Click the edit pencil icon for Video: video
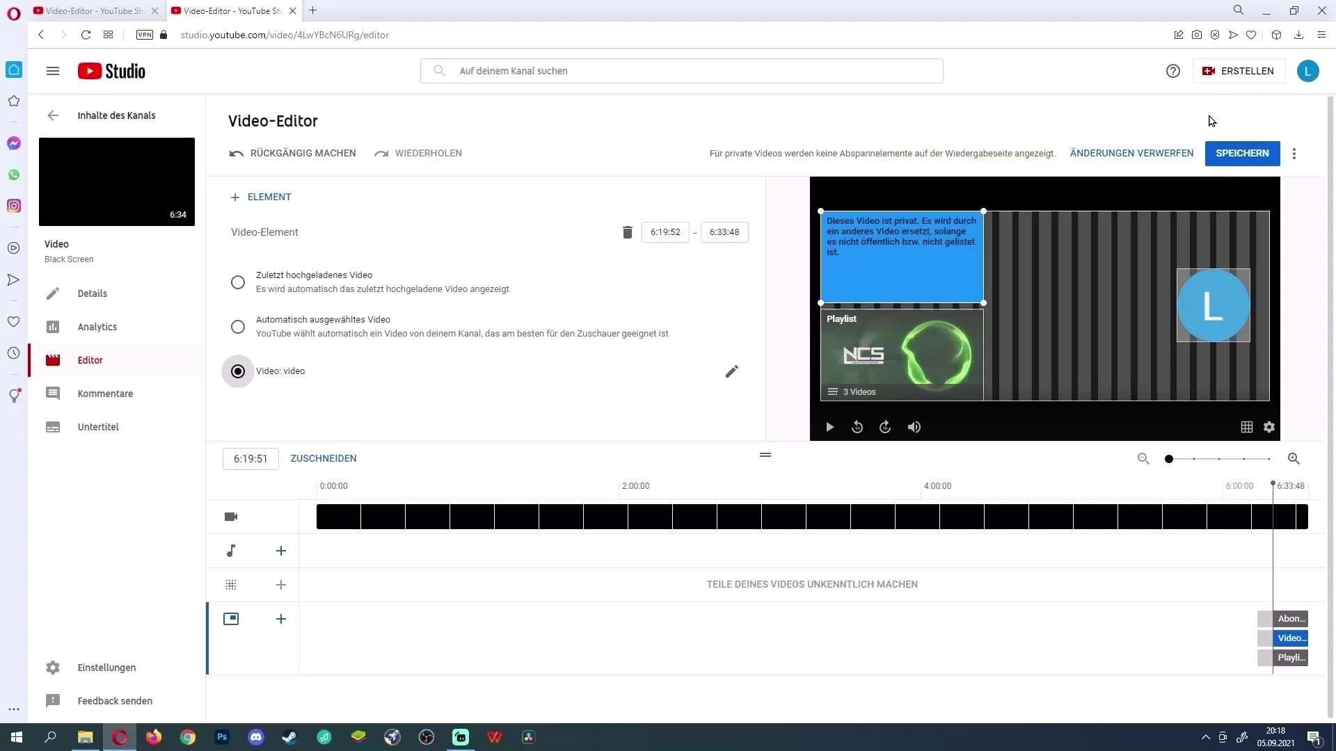The image size is (1336, 751). click(x=731, y=369)
